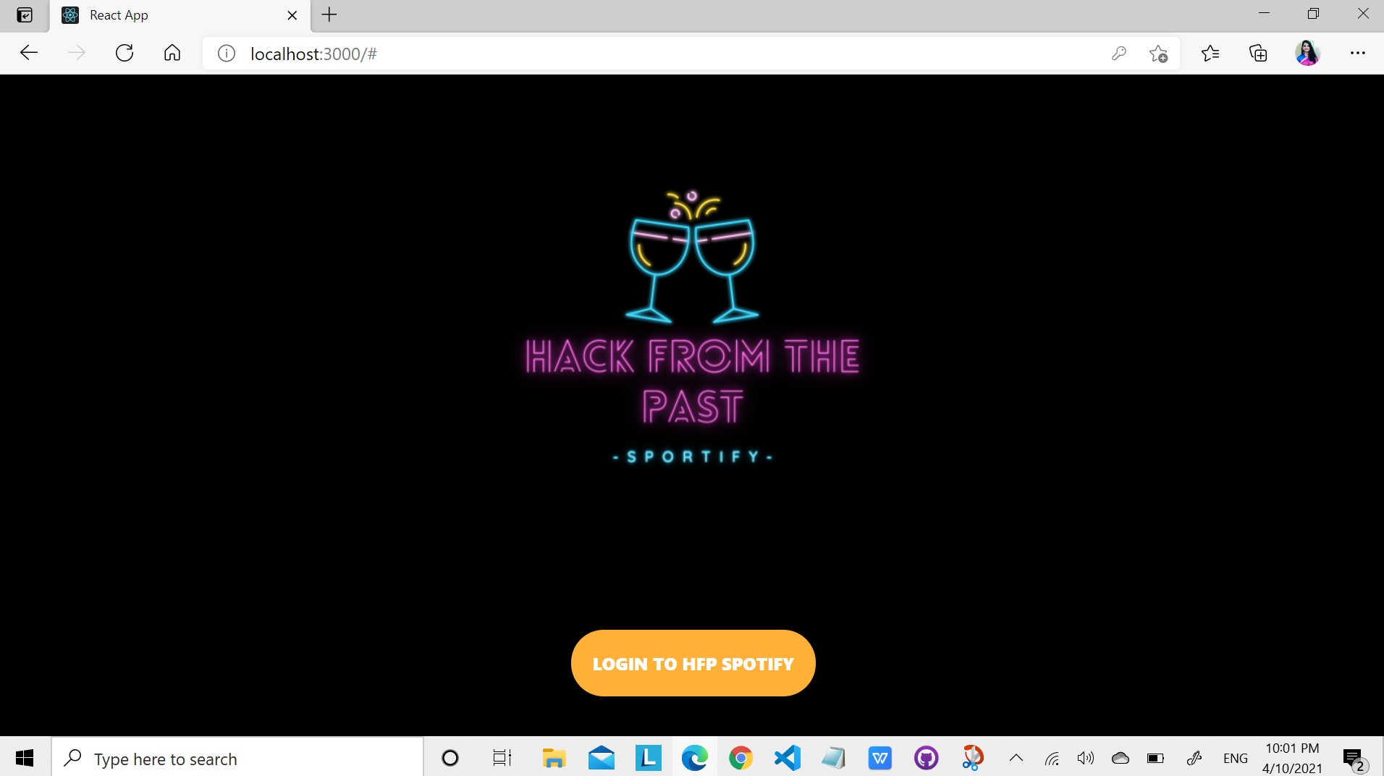Open the Mail app on the taskbar
Viewport: 1384px width, 776px height.
[602, 758]
